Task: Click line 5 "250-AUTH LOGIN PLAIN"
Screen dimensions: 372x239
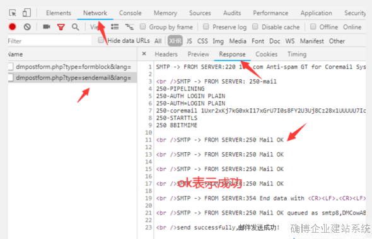Action: click(x=191, y=96)
